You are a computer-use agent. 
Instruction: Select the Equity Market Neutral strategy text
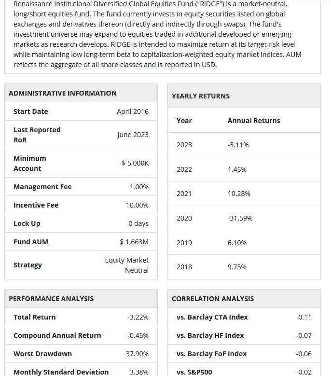pos(127,265)
